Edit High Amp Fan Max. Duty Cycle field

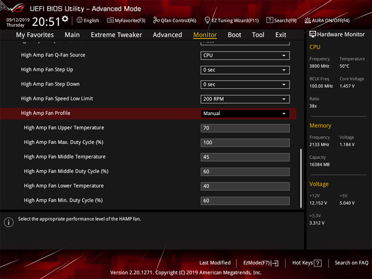pyautogui.click(x=245, y=143)
